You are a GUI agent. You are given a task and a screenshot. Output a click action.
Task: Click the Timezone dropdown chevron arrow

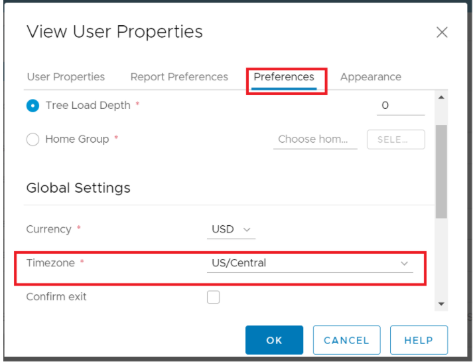[405, 264]
